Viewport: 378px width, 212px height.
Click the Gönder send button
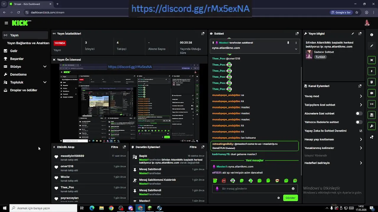[290, 198]
